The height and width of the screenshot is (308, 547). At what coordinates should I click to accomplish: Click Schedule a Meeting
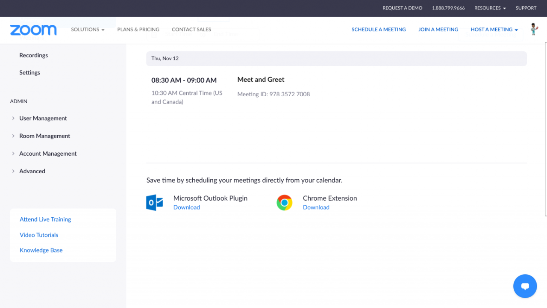click(x=378, y=30)
